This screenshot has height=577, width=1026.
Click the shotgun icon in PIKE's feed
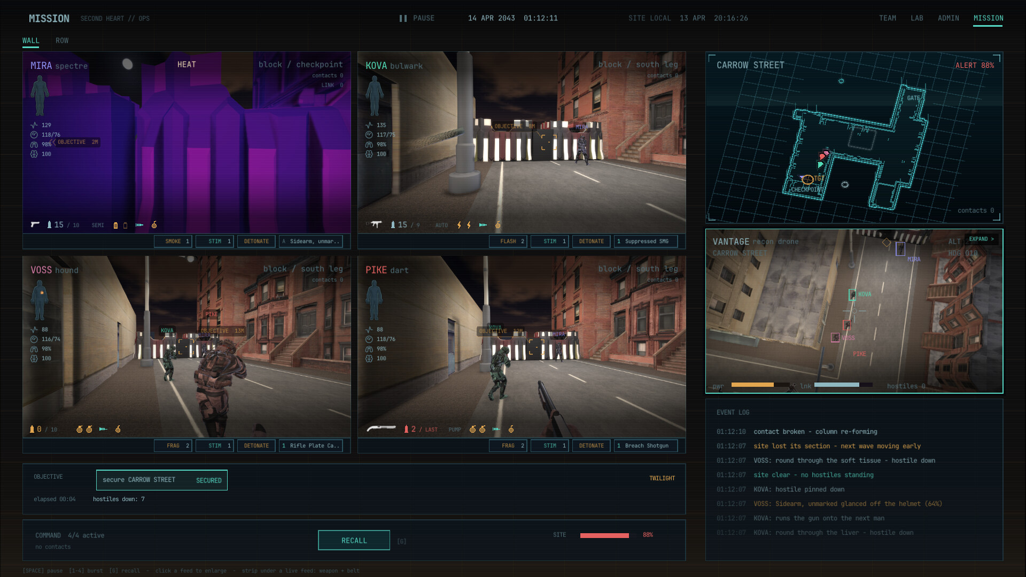(382, 429)
